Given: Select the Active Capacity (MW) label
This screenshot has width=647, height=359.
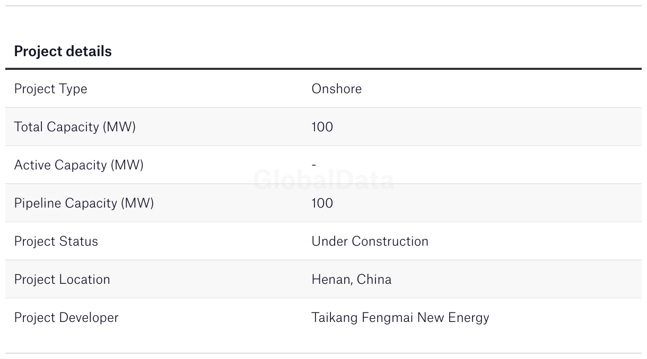Looking at the screenshot, I should pos(78,165).
